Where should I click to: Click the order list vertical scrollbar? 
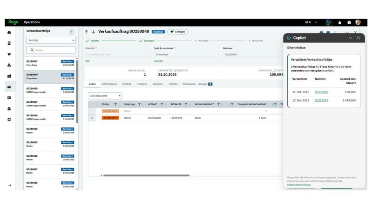(x=77, y=91)
